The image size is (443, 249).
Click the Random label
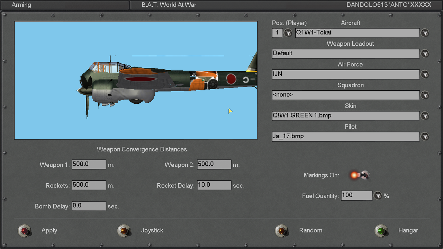(x=311, y=230)
